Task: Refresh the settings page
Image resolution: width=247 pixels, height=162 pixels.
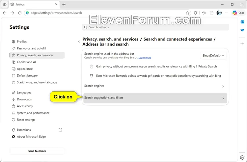Action: [x=20, y=13]
